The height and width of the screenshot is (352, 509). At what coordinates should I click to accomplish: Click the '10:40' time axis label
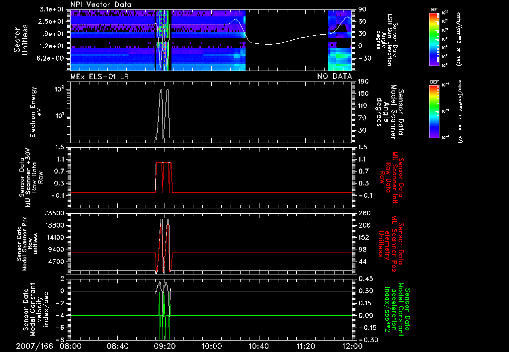pyautogui.click(x=258, y=346)
